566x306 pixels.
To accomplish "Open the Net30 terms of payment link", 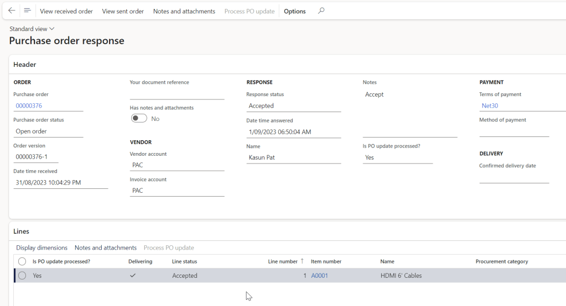I will pos(490,105).
